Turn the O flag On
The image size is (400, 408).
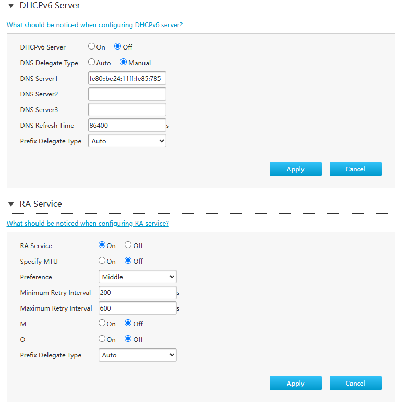[x=102, y=339]
